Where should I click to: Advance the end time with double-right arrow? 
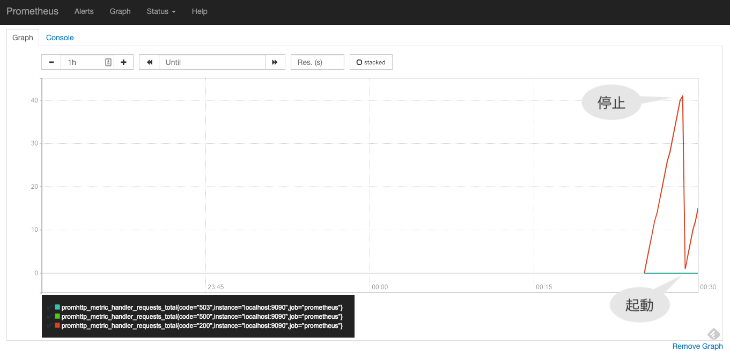(275, 62)
